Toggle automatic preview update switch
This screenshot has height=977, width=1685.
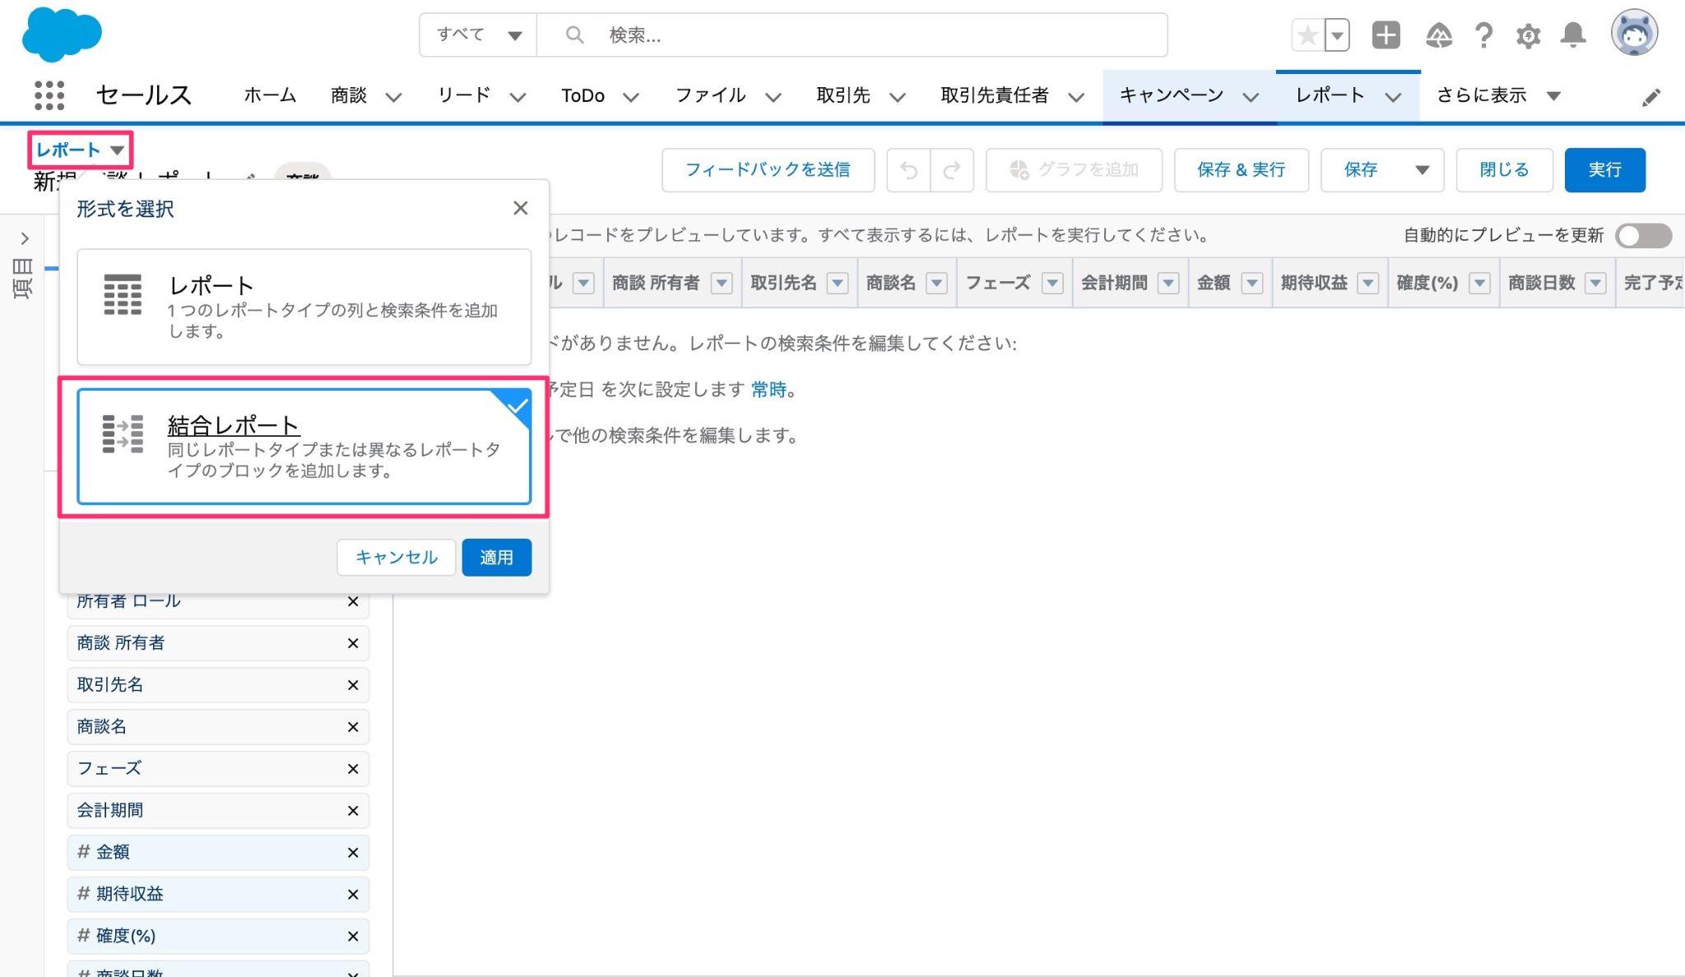pos(1642,236)
